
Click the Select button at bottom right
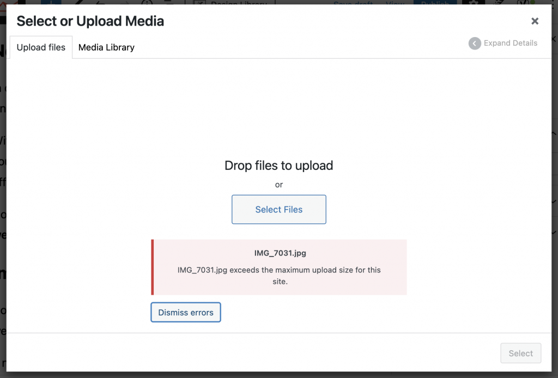pos(520,353)
